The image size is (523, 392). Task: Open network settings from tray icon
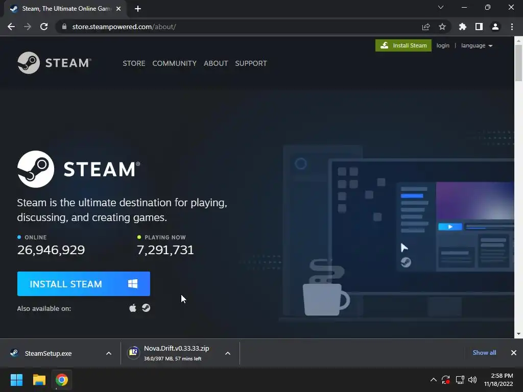point(460,380)
